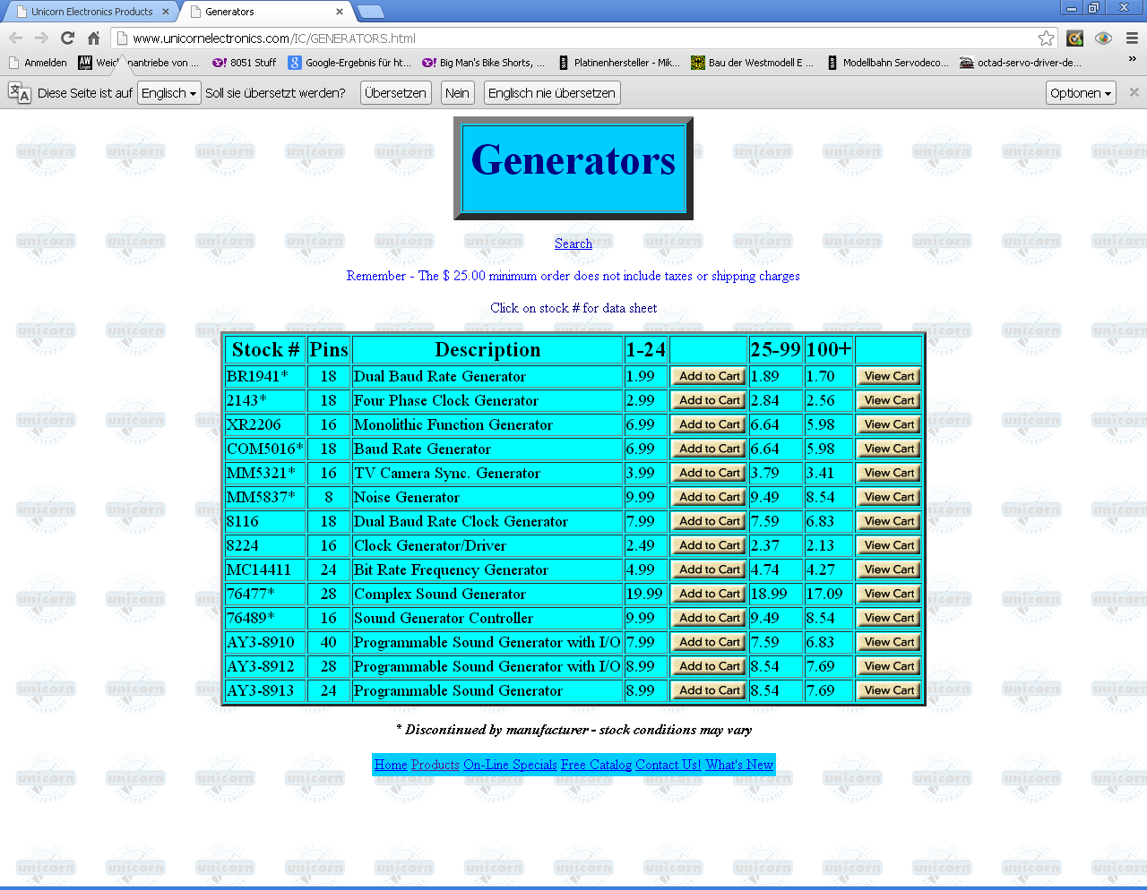Click stock number AY3-8910 in the table
Image resolution: width=1147 pixels, height=890 pixels.
pos(261,642)
